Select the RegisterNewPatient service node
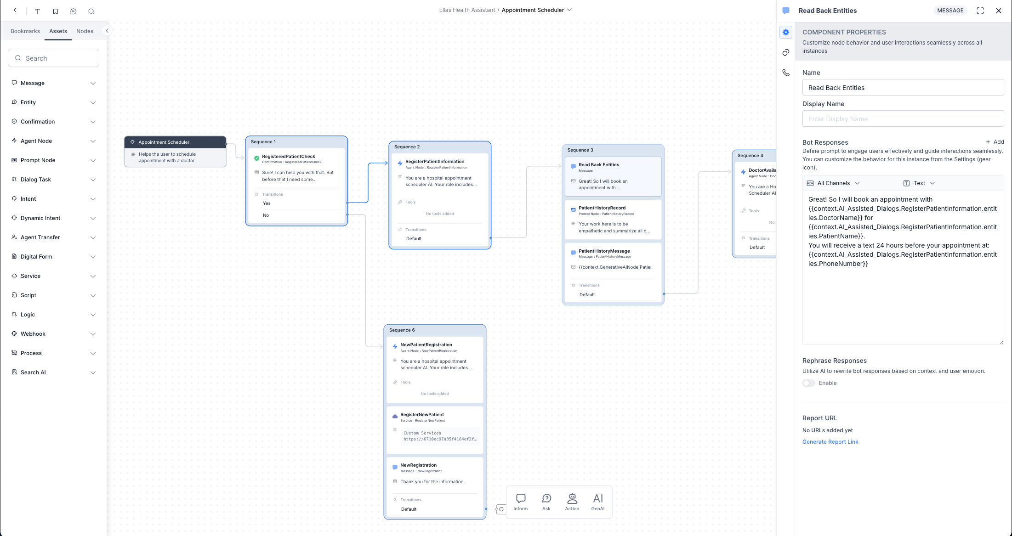Screen dimensions: 1012x536 tap(435, 430)
